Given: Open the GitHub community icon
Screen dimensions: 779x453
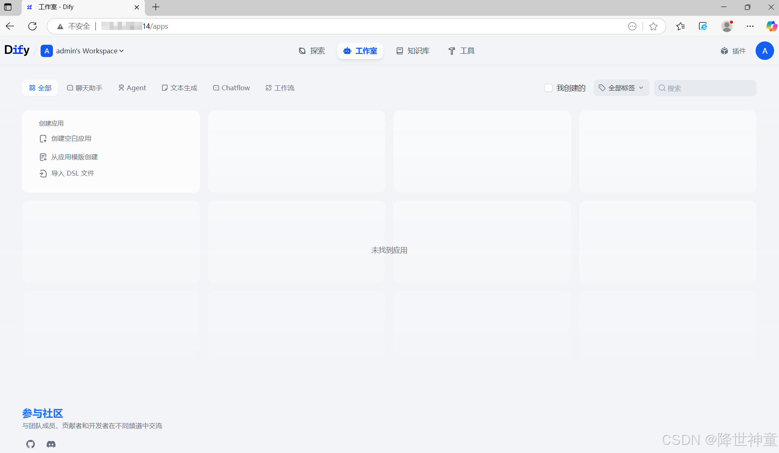Looking at the screenshot, I should tap(30, 444).
